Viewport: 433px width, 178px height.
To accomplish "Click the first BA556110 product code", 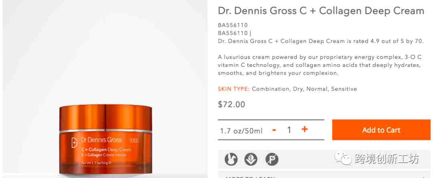I will tap(233, 25).
